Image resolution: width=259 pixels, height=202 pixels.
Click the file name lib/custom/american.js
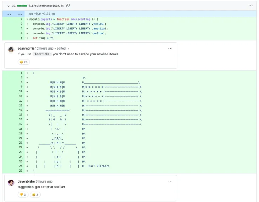point(46,6)
